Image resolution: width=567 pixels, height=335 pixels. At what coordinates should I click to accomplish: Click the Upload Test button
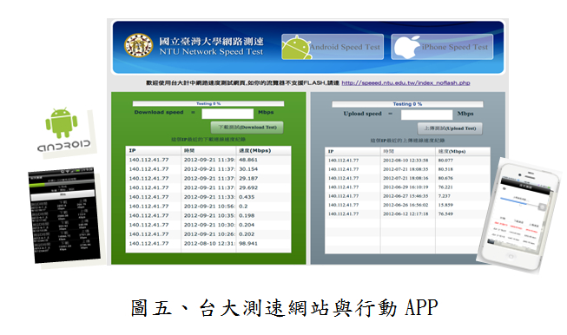point(450,128)
